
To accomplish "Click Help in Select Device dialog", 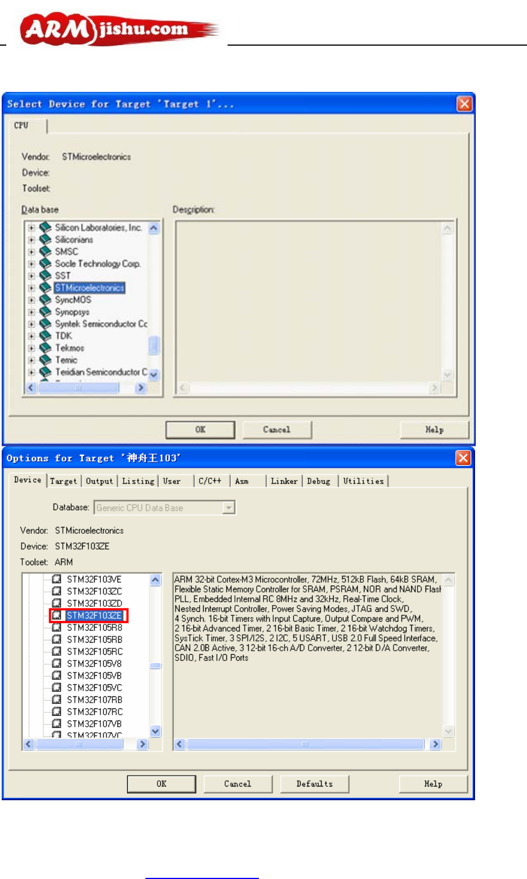I will (434, 430).
